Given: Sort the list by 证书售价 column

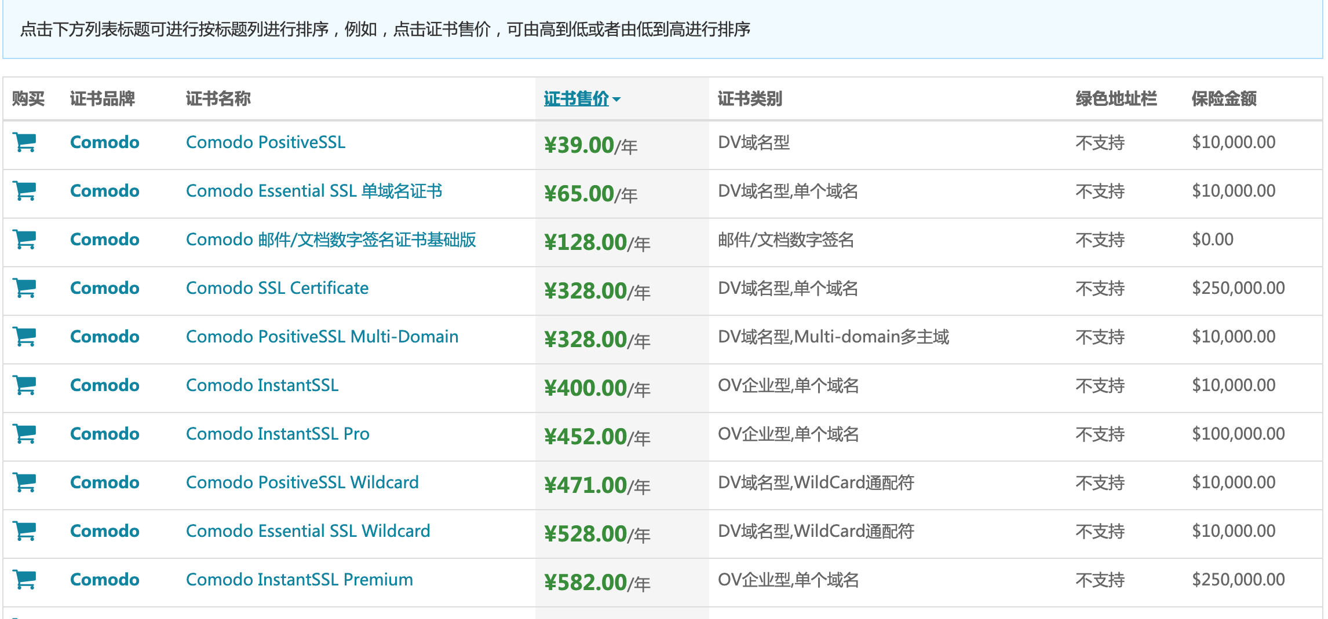Looking at the screenshot, I should point(577,99).
